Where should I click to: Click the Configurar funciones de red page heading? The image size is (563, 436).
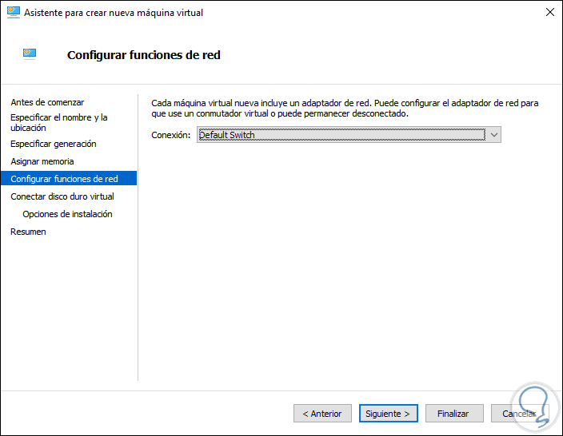[144, 55]
